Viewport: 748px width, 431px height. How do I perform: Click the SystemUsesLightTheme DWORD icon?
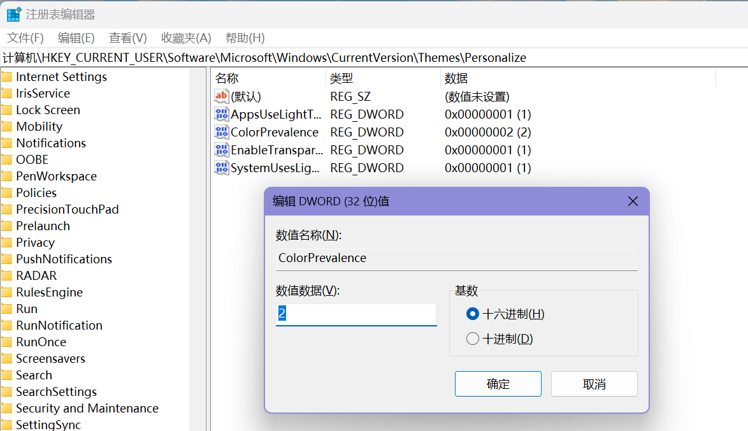click(x=221, y=168)
